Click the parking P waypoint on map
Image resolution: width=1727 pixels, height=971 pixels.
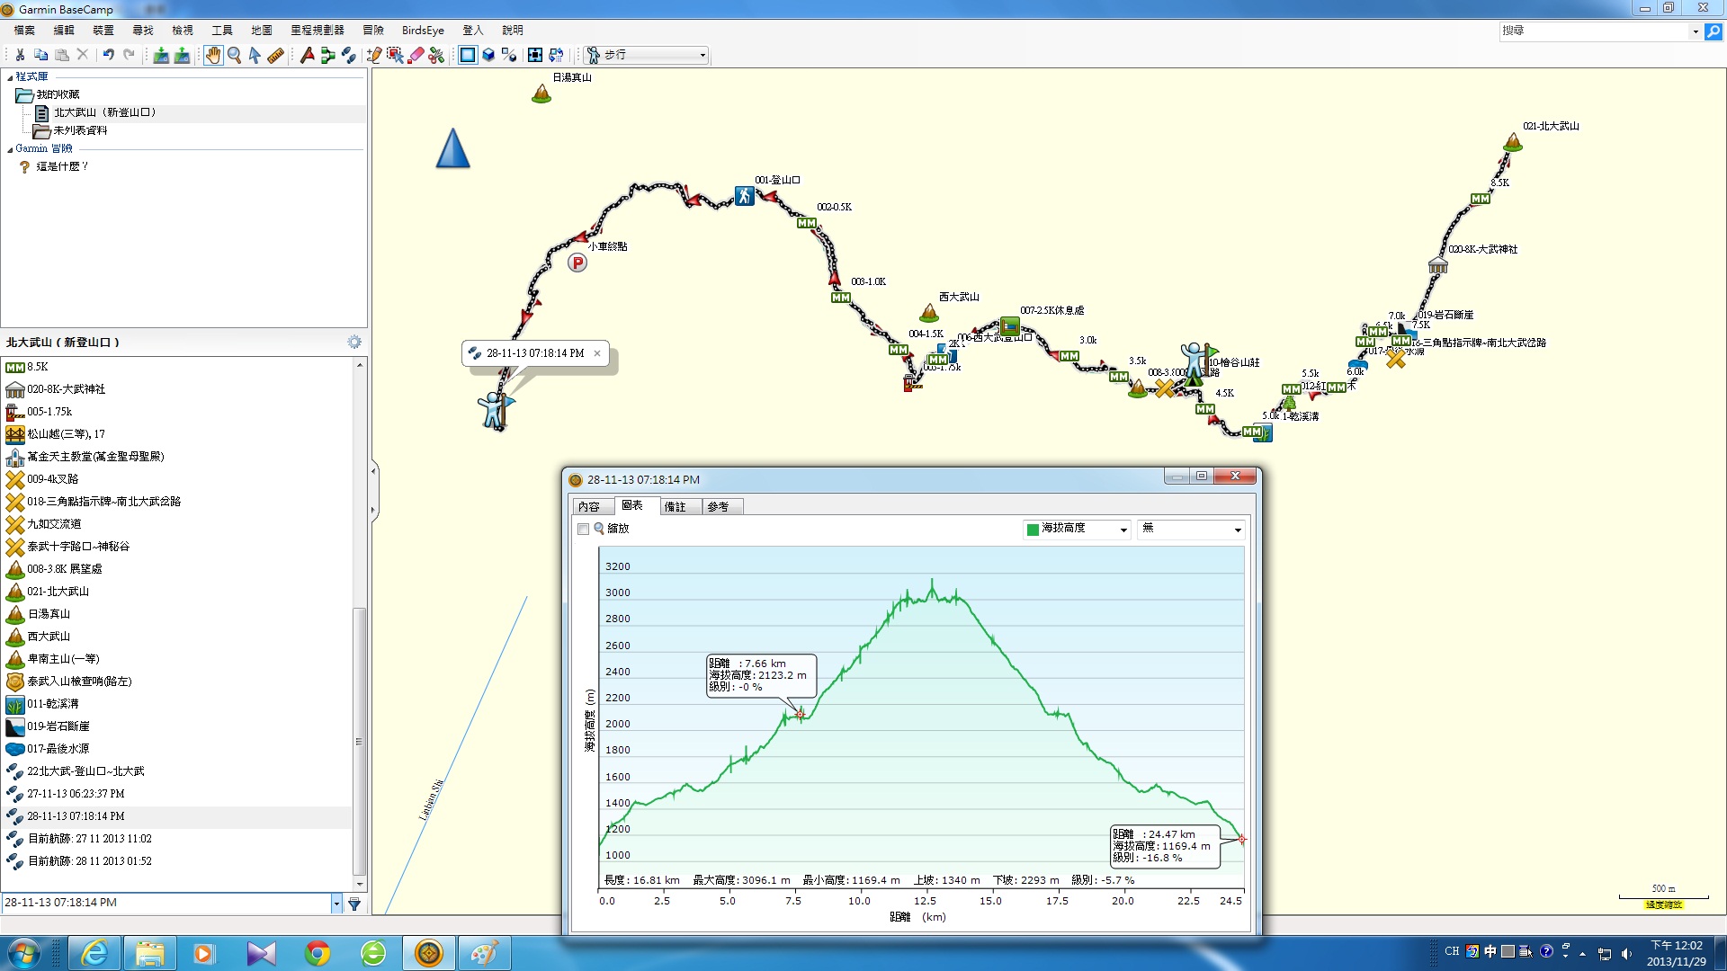click(577, 263)
